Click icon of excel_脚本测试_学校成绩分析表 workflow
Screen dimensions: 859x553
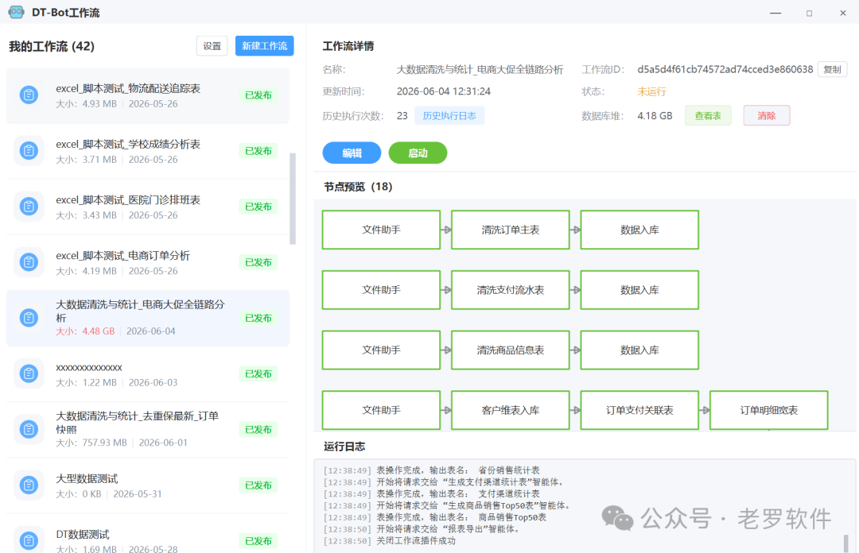[29, 151]
